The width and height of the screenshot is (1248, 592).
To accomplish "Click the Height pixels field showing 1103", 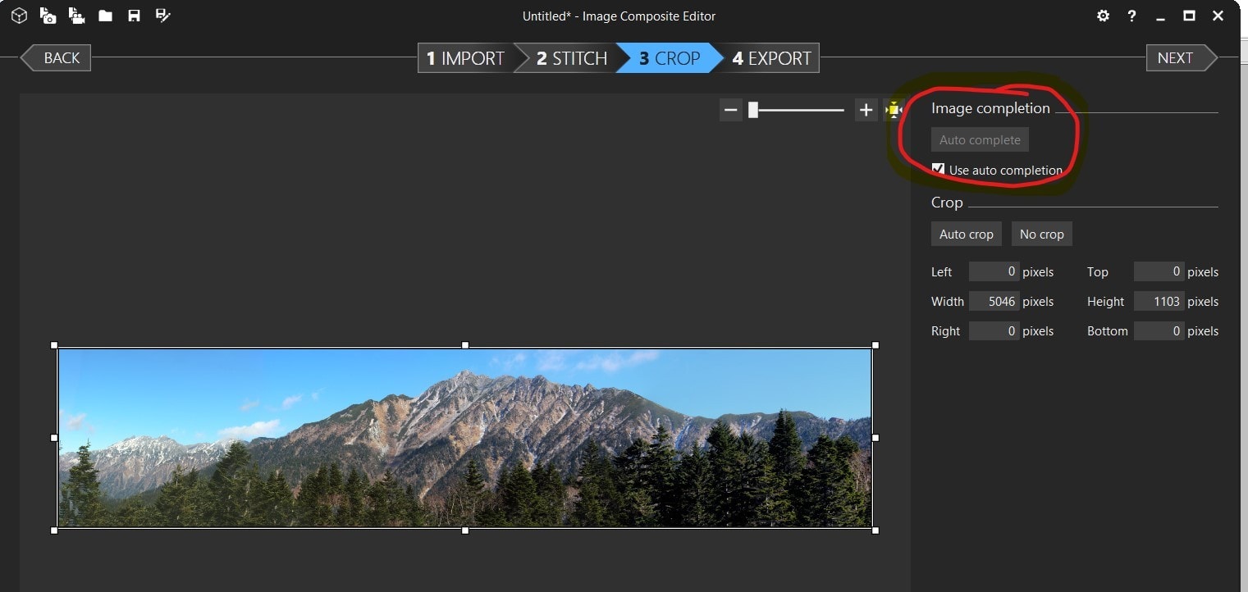I will [1159, 301].
